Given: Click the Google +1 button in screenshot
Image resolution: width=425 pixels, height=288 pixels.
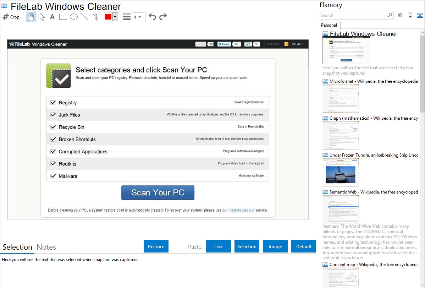Looking at the screenshot, I should point(248,44).
